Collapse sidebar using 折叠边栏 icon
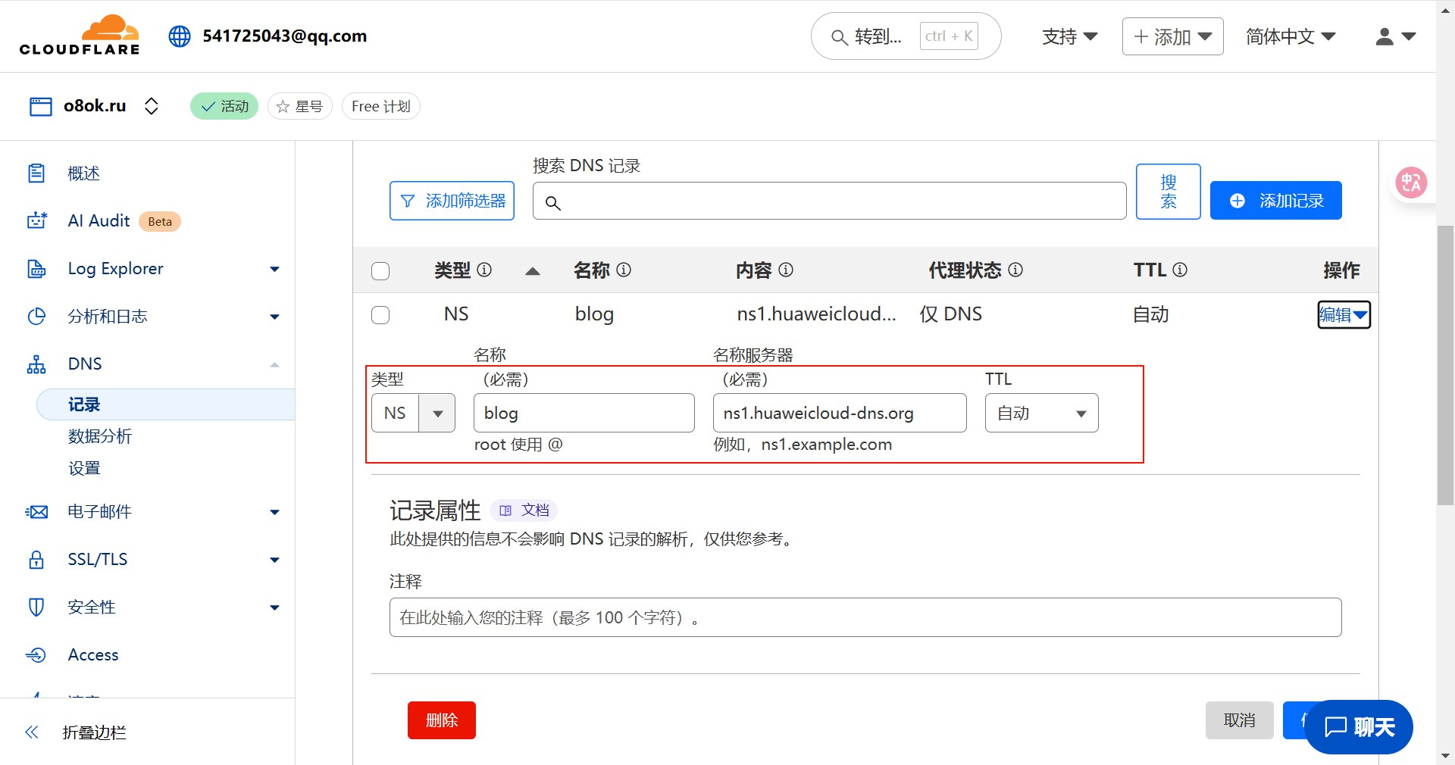The image size is (1455, 765). point(32,732)
